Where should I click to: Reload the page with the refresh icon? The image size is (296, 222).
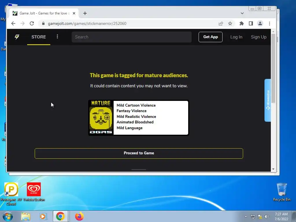pyautogui.click(x=32, y=23)
